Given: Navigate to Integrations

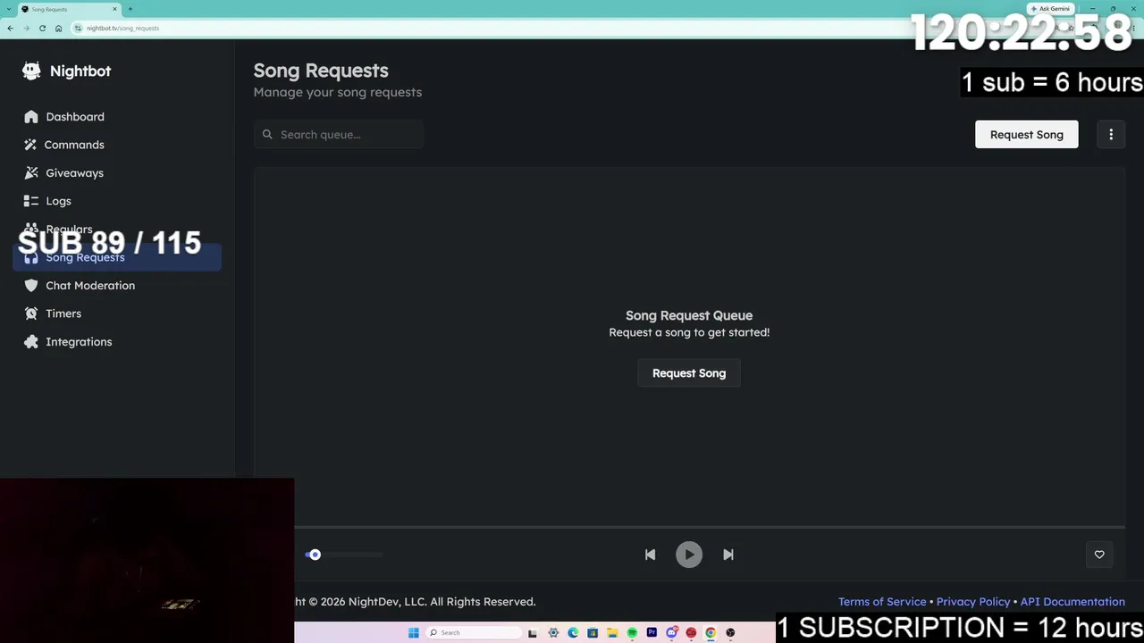Looking at the screenshot, I should point(79,342).
